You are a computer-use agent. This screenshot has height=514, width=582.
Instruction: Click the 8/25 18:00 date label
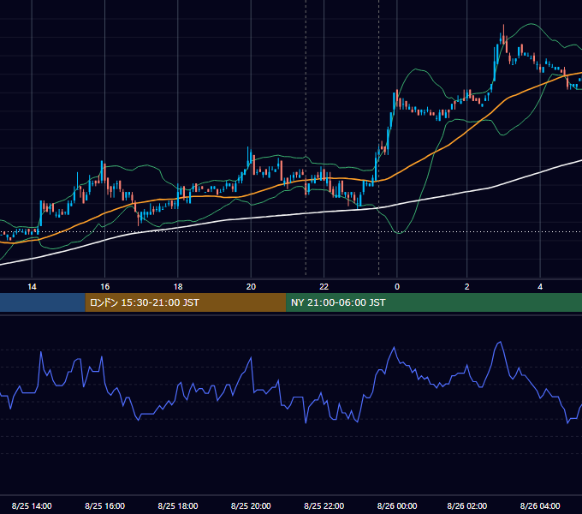(178, 505)
